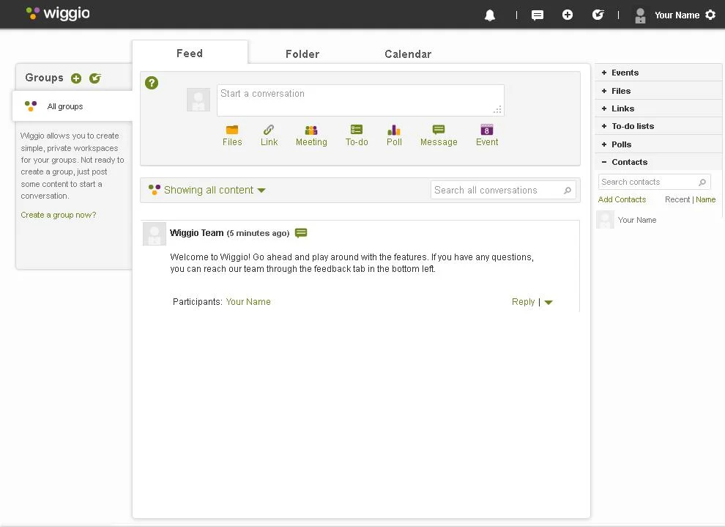Viewport: 725px width, 527px height.
Task: Click Create a group now? link
Action: tap(59, 215)
